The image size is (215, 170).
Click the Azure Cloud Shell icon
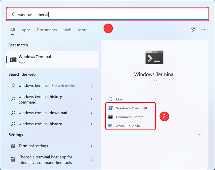pyautogui.click(x=110, y=126)
